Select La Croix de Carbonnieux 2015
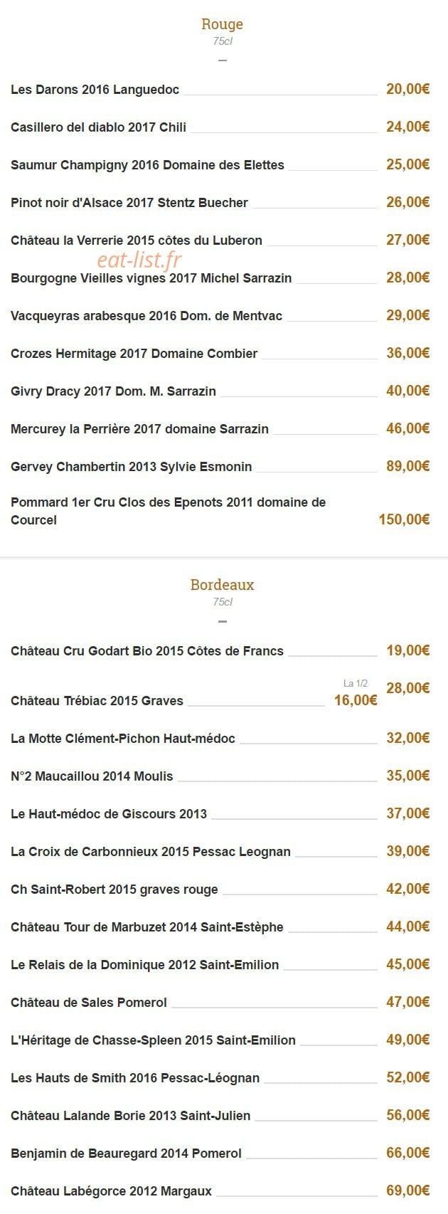 [x=151, y=852]
